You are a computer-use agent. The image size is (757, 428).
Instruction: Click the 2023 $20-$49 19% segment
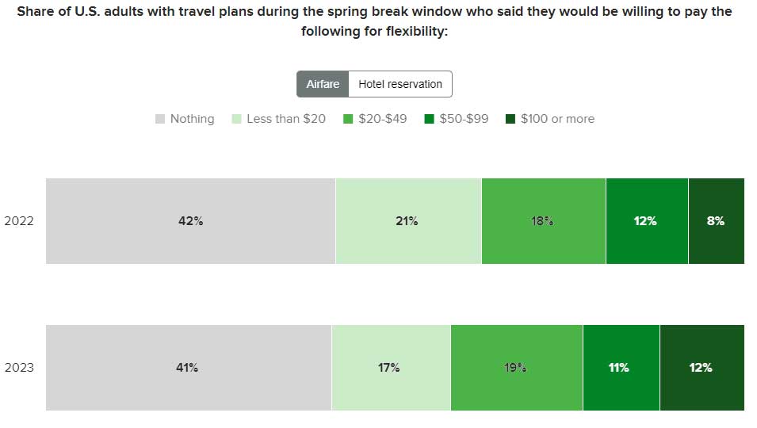point(516,368)
